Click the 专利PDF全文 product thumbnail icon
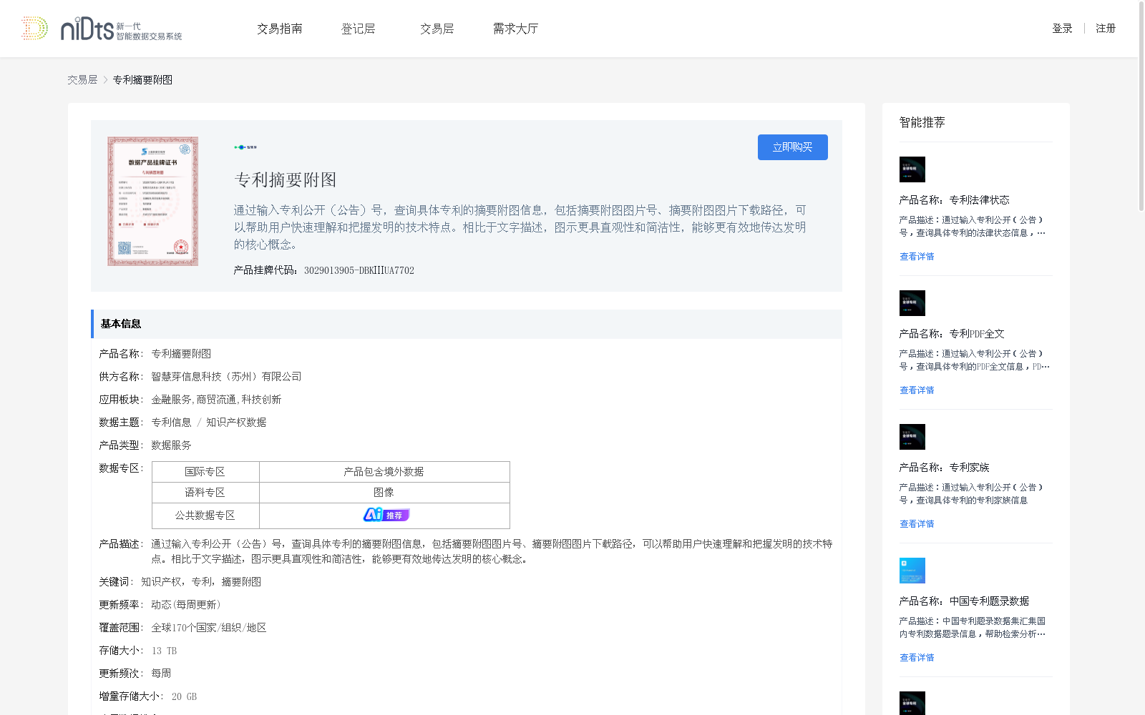 pyautogui.click(x=912, y=303)
